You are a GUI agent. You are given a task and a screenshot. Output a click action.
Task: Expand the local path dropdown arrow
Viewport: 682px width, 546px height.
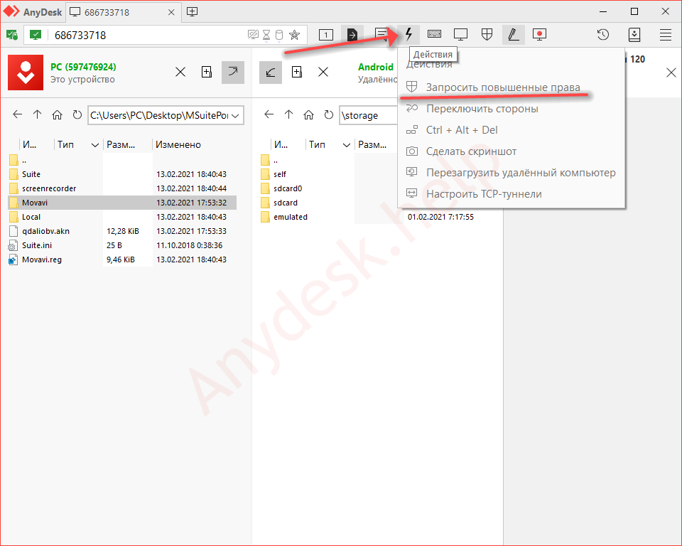(x=237, y=115)
